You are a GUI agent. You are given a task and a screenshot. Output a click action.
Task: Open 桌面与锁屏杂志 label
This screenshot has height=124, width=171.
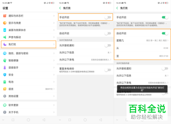coord(17,30)
